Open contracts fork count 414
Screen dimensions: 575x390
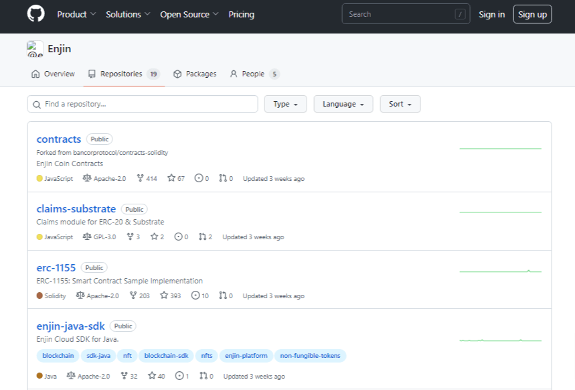pyautogui.click(x=147, y=178)
